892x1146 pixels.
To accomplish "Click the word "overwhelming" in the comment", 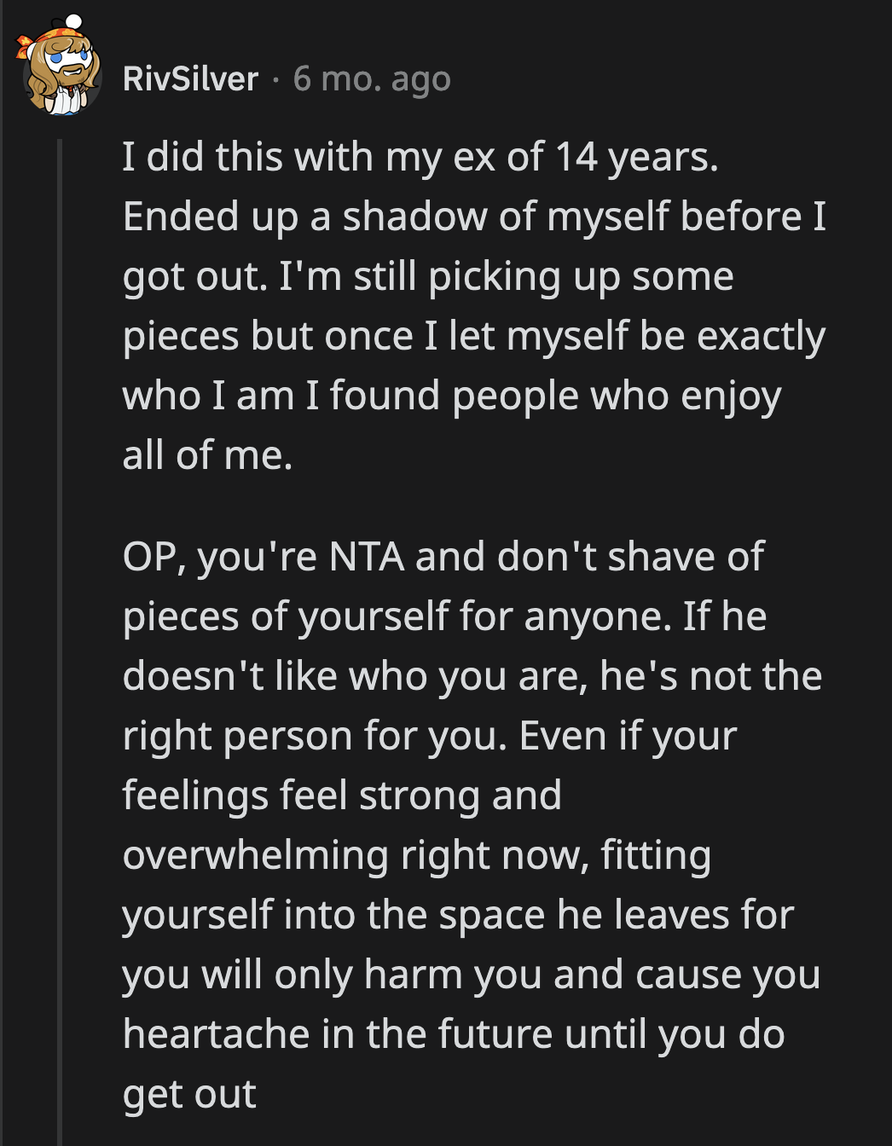I will tap(256, 855).
